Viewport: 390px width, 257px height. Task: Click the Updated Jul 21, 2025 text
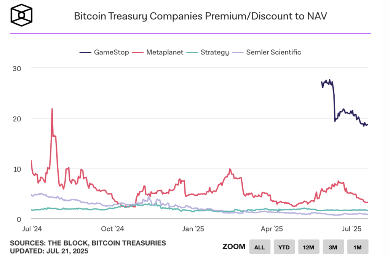coord(49,251)
